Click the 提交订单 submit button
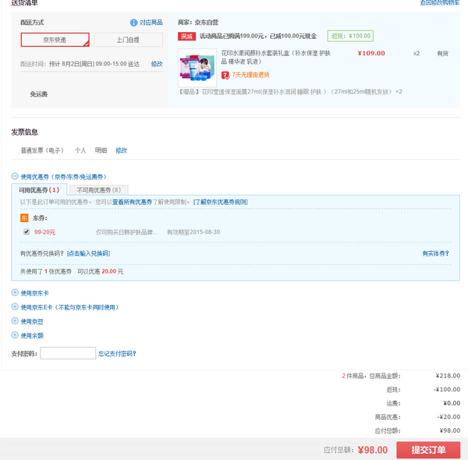 click(428, 450)
